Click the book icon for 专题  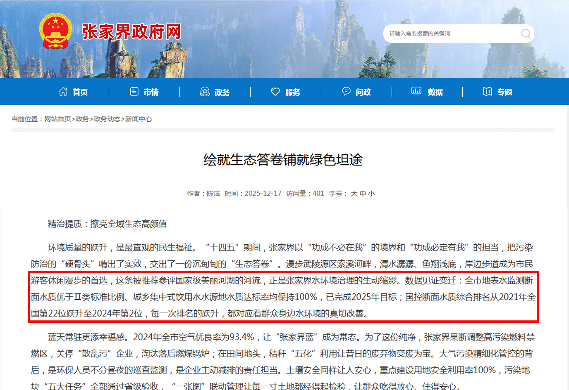pos(488,92)
